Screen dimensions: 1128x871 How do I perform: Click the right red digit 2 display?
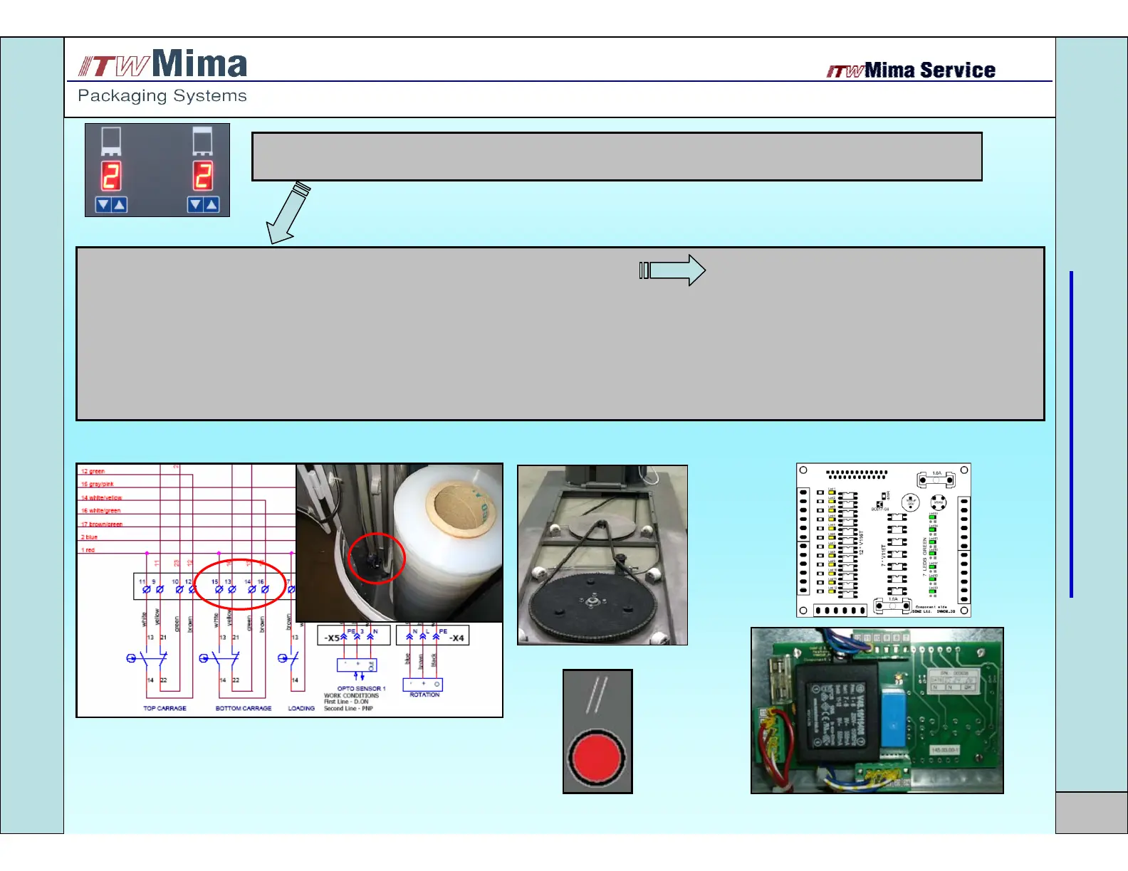click(x=203, y=176)
